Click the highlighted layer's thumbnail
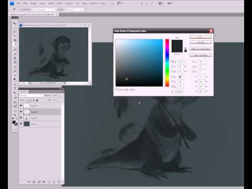252x189 pixels. click(x=27, y=112)
